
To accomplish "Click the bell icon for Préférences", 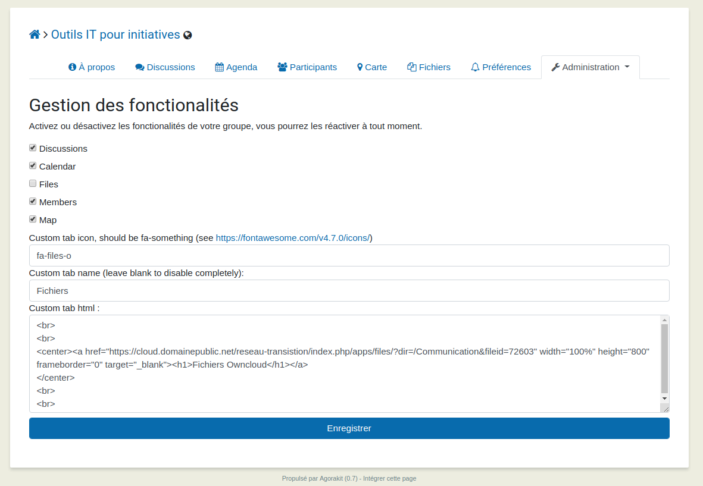I will [475, 67].
